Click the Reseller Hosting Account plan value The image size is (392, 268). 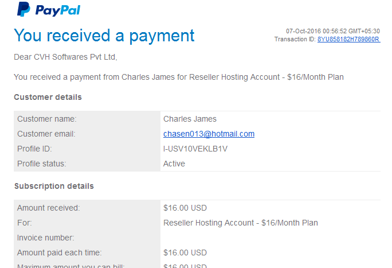coord(241,223)
